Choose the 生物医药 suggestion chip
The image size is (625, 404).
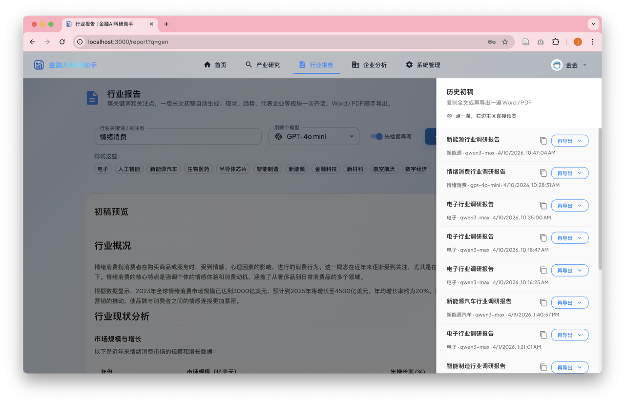tap(198, 169)
